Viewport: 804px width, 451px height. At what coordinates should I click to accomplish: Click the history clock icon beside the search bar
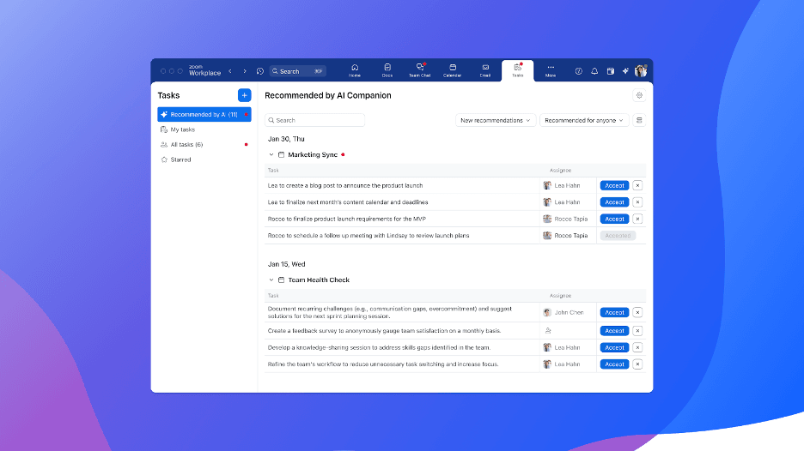[x=260, y=71]
